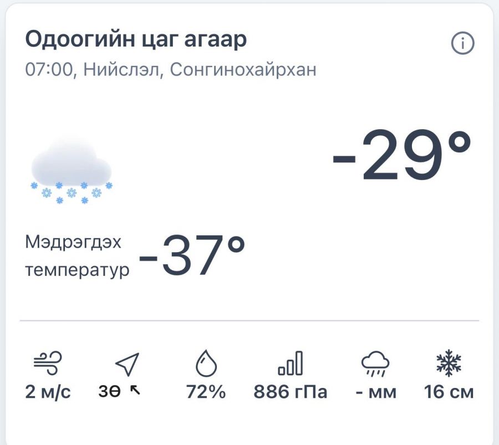Select the wind speed icon
Viewport: 499px width, 445px height.
[48, 363]
